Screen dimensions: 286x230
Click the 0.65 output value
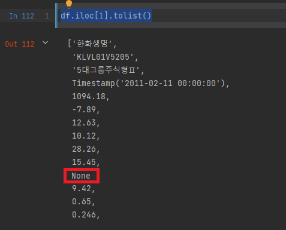pyautogui.click(x=82, y=201)
